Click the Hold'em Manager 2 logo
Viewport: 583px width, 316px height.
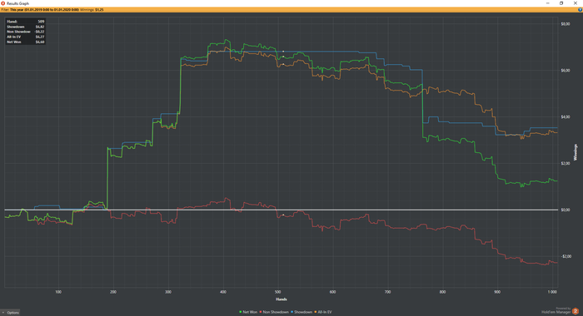click(576, 311)
